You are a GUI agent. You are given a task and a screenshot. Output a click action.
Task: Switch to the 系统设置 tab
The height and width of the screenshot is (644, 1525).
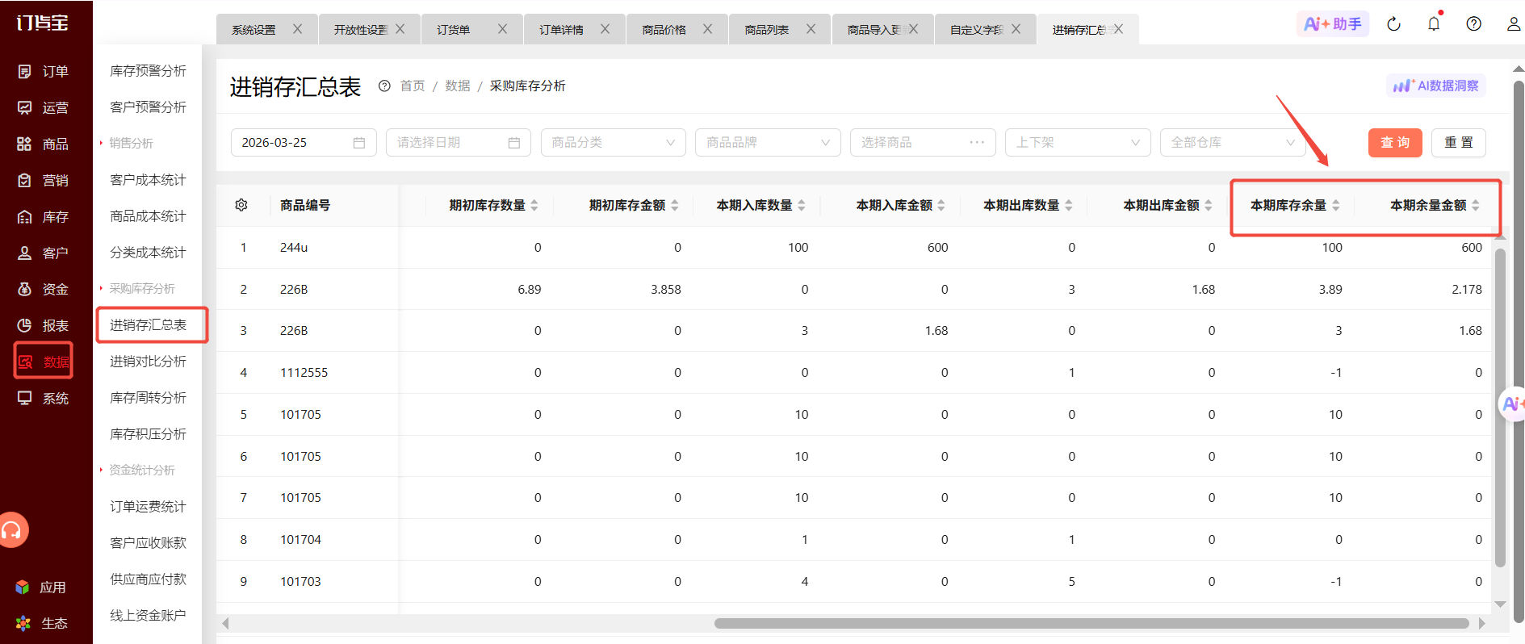click(253, 30)
